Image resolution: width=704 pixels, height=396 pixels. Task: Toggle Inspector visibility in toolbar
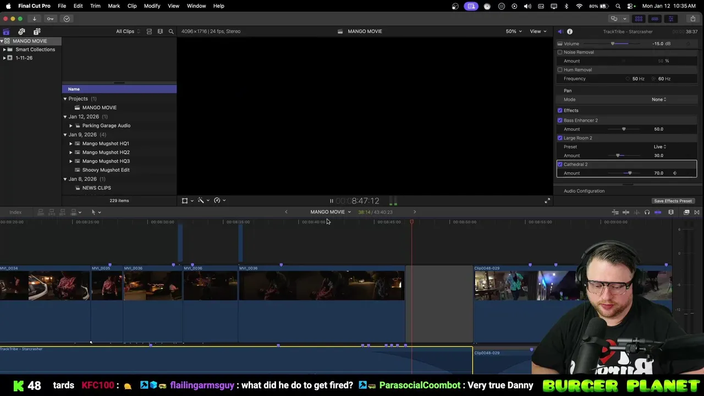click(x=670, y=19)
